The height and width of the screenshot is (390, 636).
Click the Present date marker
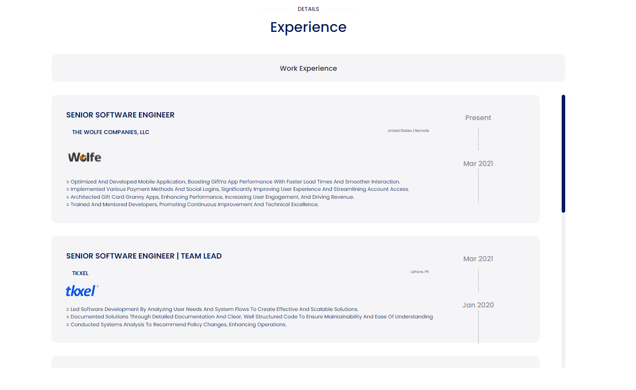478,118
